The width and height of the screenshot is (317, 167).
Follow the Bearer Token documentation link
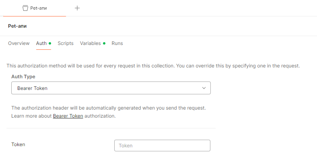point(68,116)
